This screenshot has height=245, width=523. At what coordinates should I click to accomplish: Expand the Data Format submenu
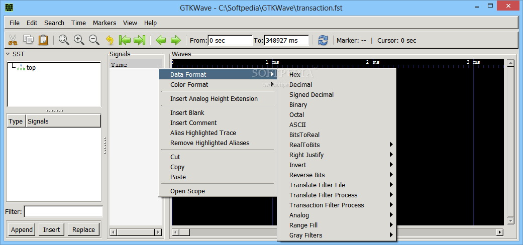click(x=218, y=74)
